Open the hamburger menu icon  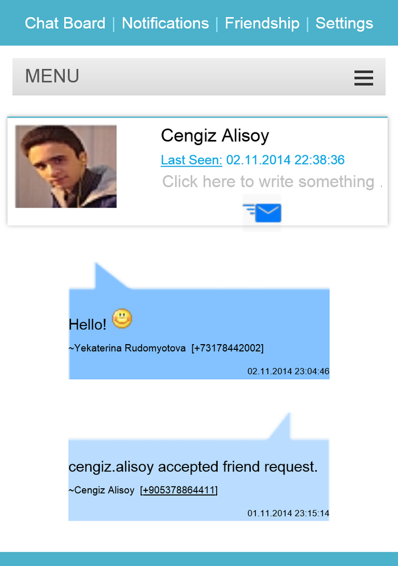pos(363,77)
